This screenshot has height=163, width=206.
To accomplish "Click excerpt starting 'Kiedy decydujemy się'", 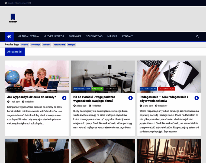I will [103, 119].
